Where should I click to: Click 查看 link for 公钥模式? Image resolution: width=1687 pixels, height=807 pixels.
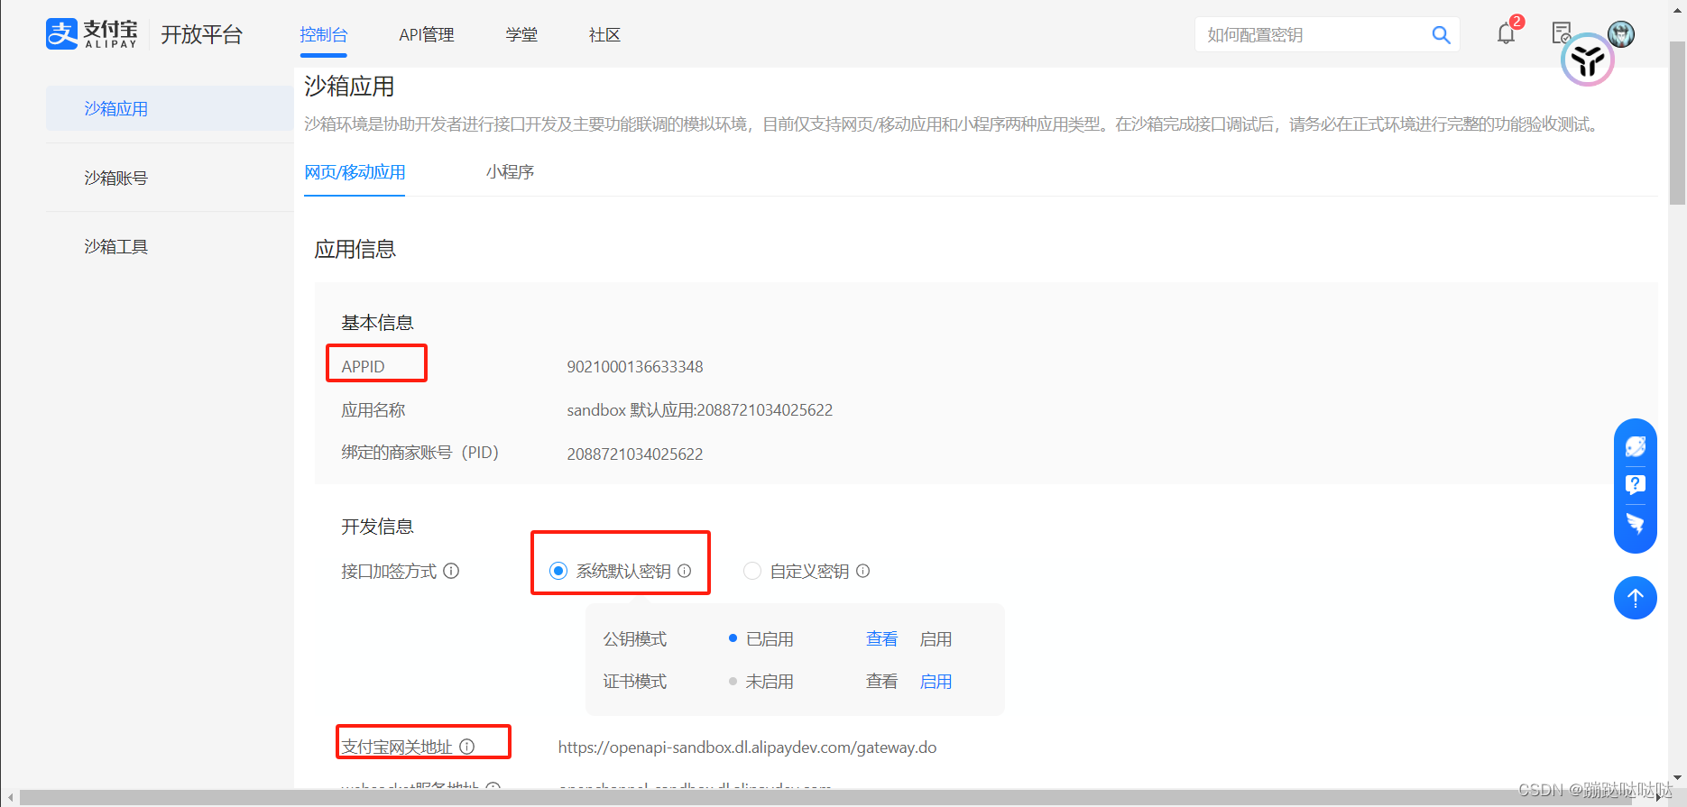tap(881, 639)
